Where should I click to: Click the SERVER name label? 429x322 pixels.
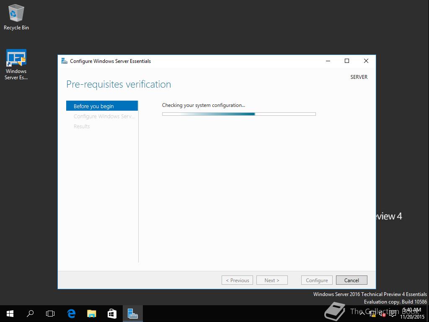[x=359, y=77]
